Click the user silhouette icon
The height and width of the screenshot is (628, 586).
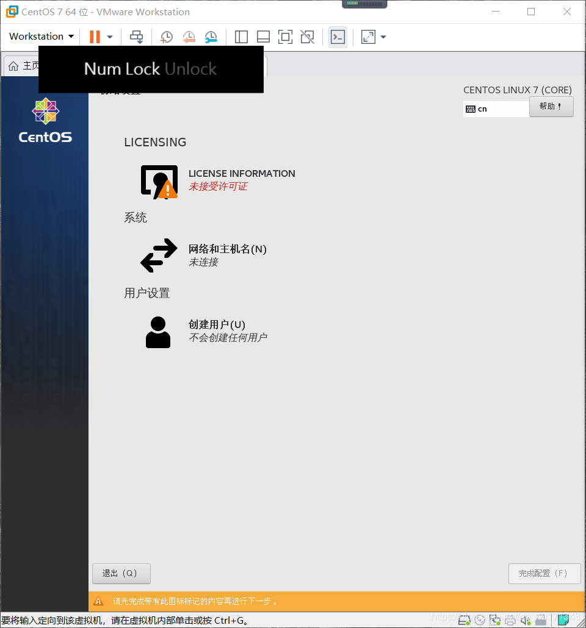(158, 332)
